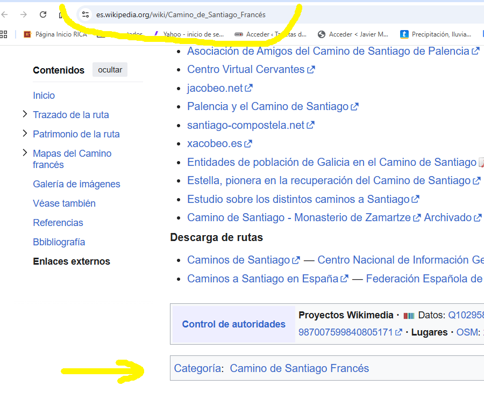Open the Camino de Santiago Francés category
The image size is (484, 408).
(x=299, y=368)
